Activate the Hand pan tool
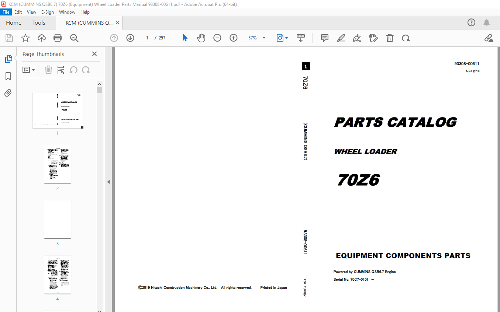This screenshot has height=312, width=500. pyautogui.click(x=201, y=38)
